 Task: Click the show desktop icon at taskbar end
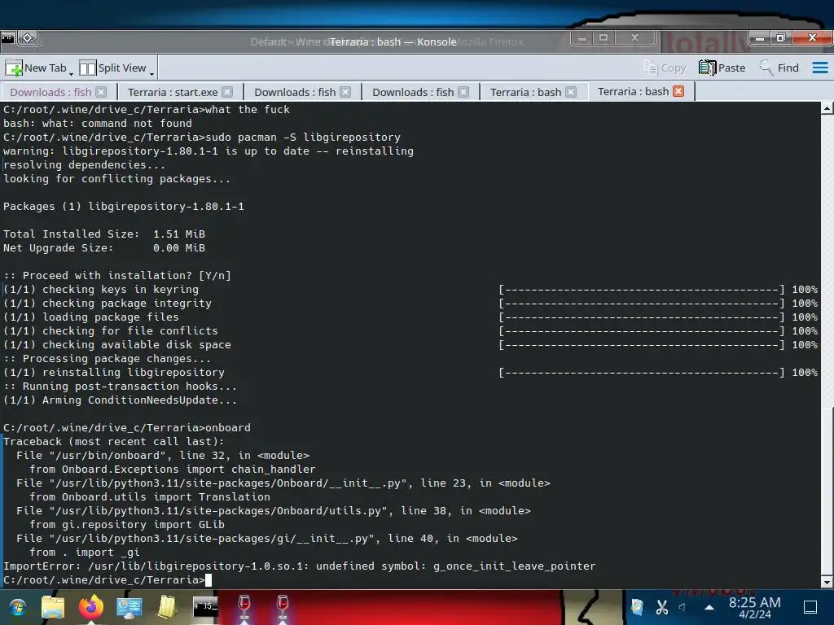[810, 607]
